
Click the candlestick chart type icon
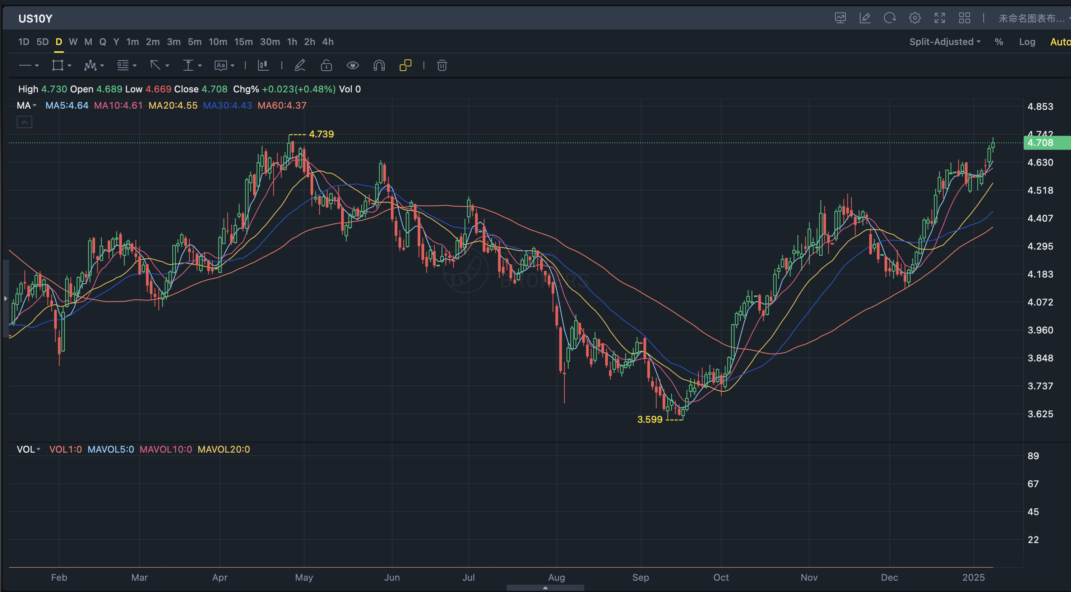click(x=263, y=66)
